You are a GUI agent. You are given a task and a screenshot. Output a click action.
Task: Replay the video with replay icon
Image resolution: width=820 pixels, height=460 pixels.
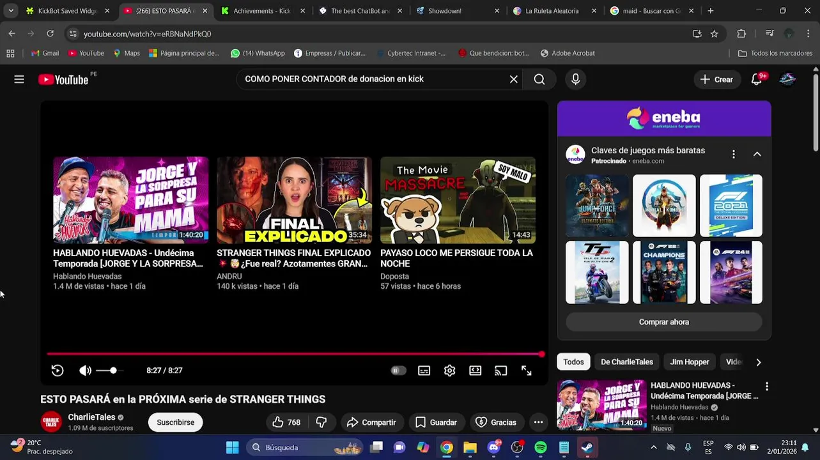point(58,371)
